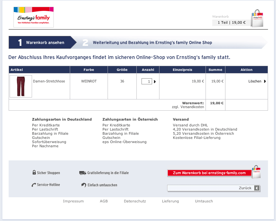Viewport: 276px width, 221px height.
Task: Open the AGB footer link
Action: (x=104, y=201)
